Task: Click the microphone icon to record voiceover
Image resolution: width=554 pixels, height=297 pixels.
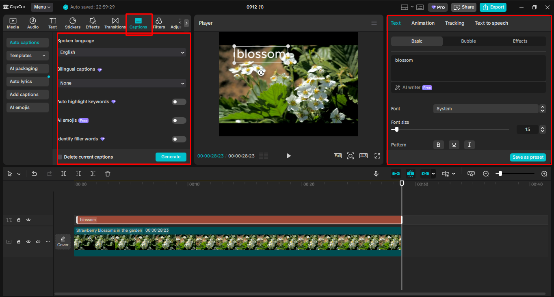Action: pos(376,173)
